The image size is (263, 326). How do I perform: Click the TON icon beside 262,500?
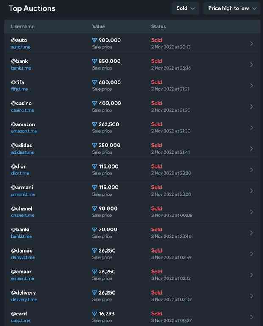(95, 124)
